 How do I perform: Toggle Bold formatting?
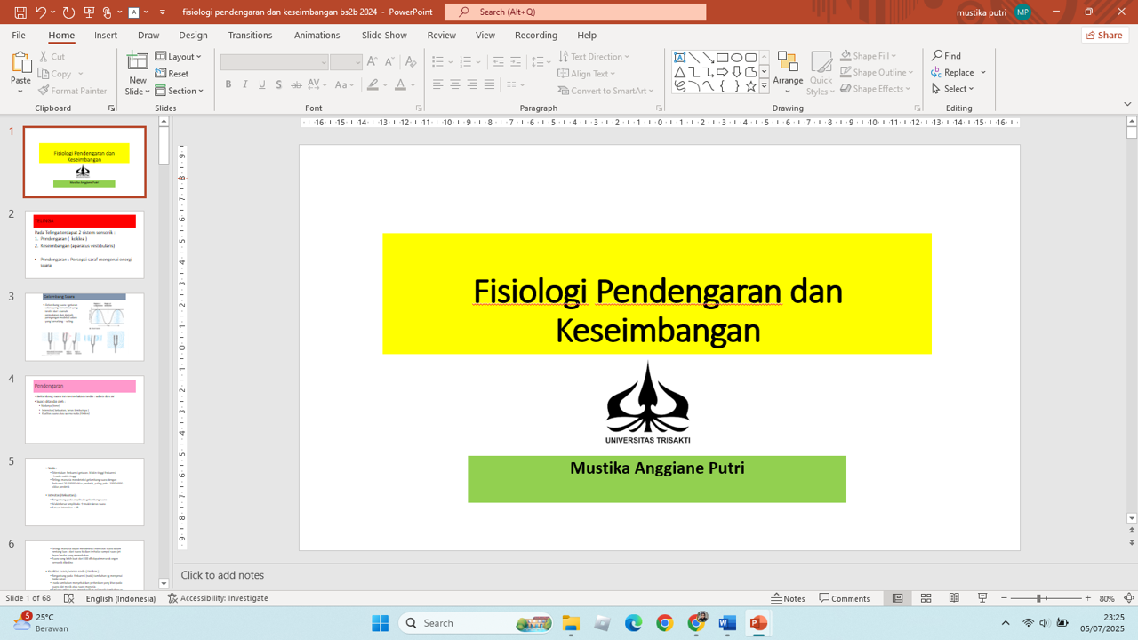coord(228,84)
